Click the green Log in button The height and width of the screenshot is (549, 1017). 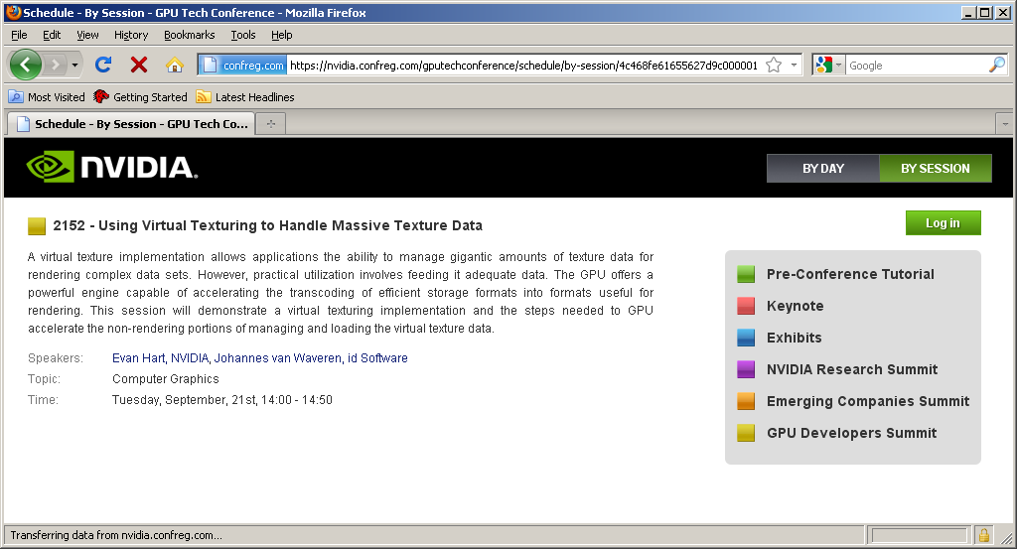point(943,223)
